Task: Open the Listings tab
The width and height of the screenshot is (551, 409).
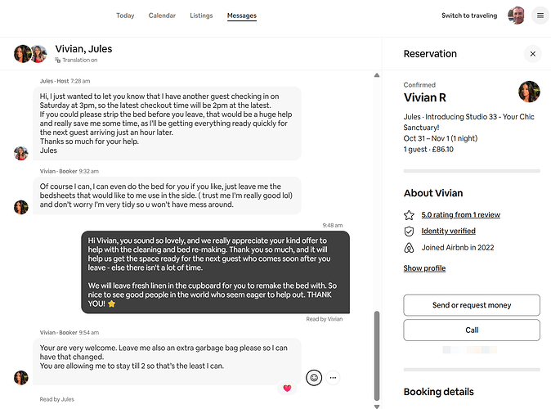Action: point(201,16)
